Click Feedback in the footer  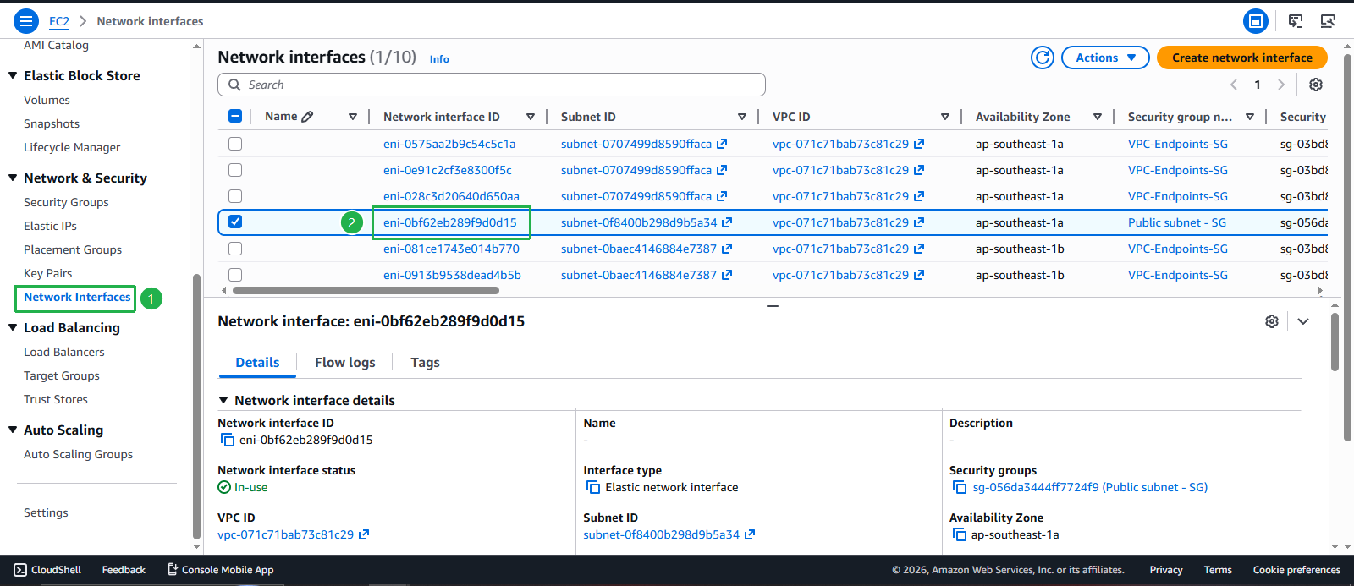(124, 570)
